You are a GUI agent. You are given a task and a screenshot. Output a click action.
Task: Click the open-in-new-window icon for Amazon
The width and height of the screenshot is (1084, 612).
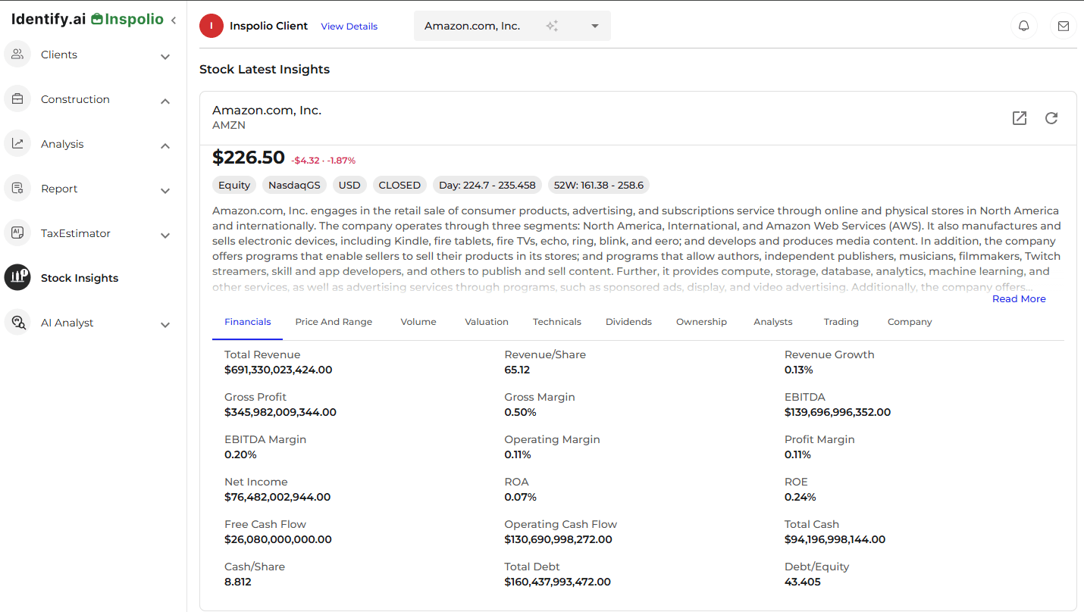coord(1020,118)
